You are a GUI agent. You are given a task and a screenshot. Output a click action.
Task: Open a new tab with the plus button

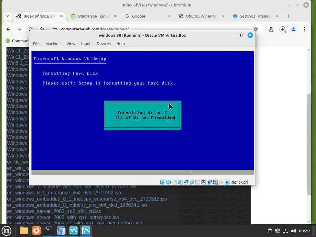(x=289, y=16)
